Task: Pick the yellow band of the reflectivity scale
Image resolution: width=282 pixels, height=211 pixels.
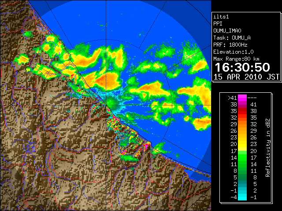Action: 242,144
